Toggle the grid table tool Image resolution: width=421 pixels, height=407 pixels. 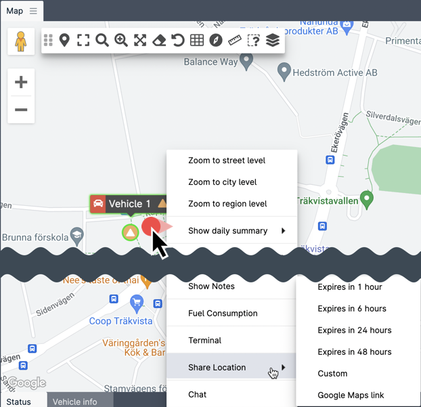197,41
